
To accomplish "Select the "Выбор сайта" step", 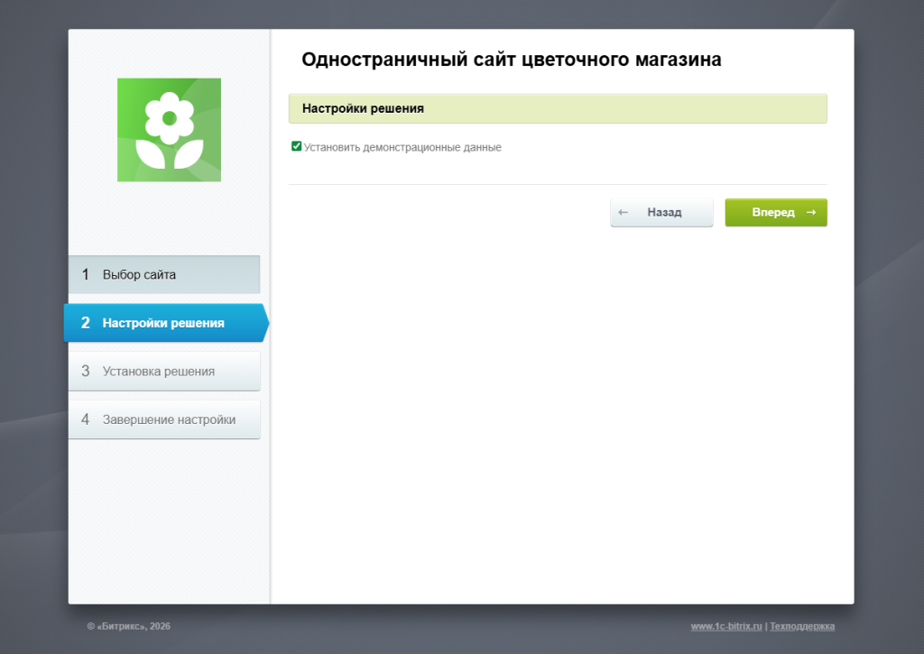I will point(139,275).
